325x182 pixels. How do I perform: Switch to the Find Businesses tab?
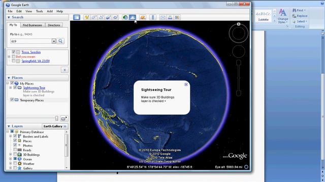pos(32,25)
